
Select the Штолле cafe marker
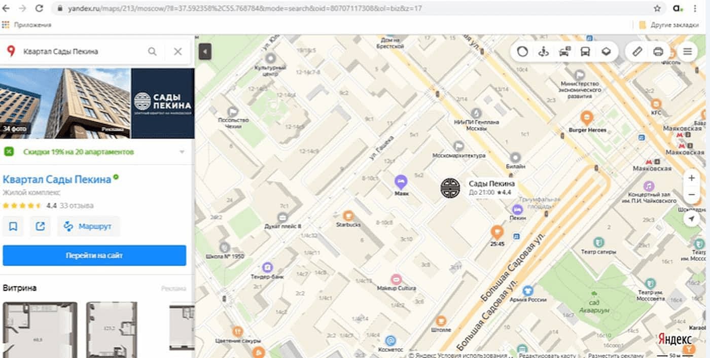(441, 320)
